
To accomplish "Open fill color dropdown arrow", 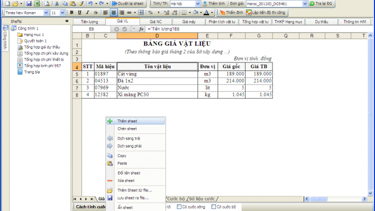I will pyautogui.click(x=201, y=12).
